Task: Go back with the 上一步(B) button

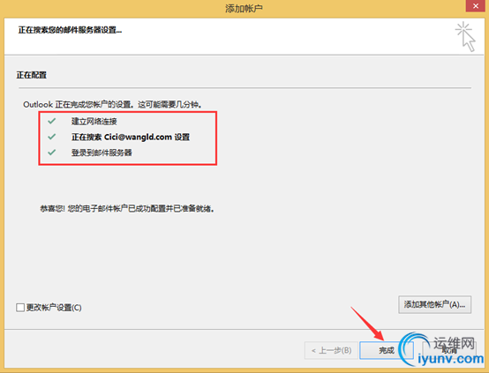Action: tap(331, 350)
